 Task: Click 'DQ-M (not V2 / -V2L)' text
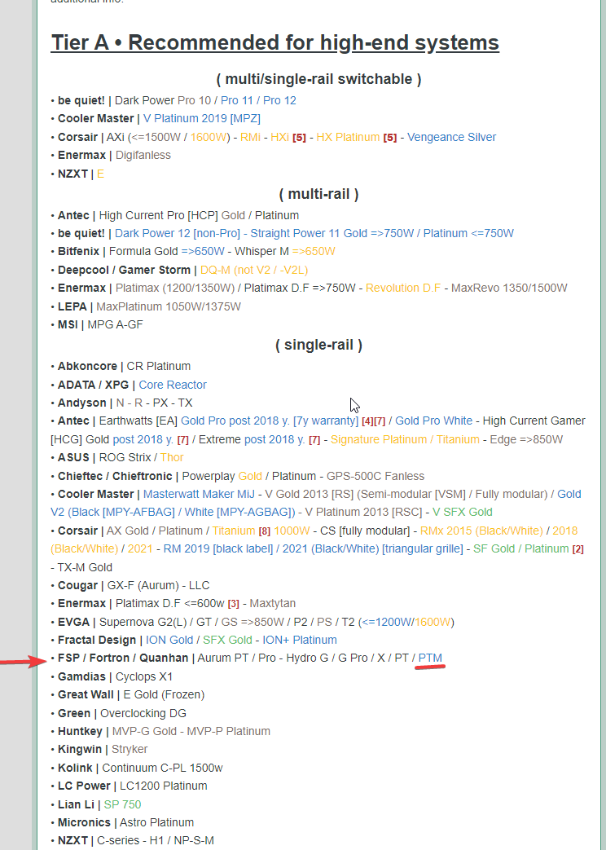click(254, 270)
